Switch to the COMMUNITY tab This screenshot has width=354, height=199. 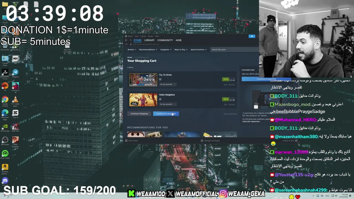tap(165, 40)
